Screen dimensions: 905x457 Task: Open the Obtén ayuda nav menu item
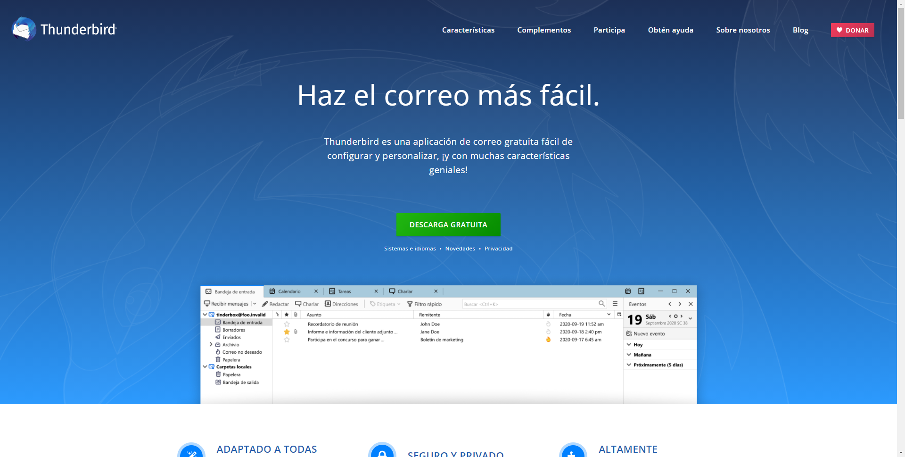[x=670, y=30]
